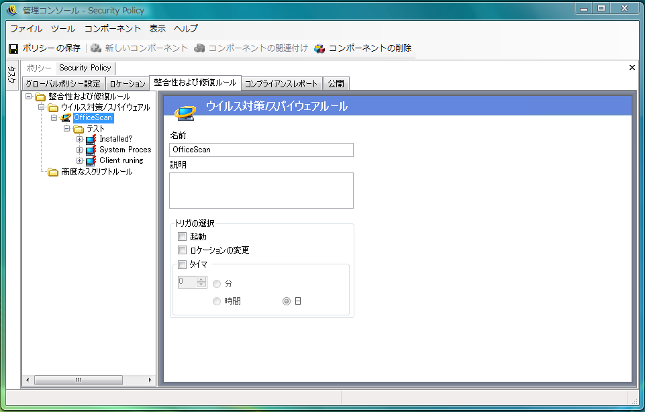The height and width of the screenshot is (412, 645).
Task: Collapse the root 整合性および修復ルール node
Action: pyautogui.click(x=28, y=97)
